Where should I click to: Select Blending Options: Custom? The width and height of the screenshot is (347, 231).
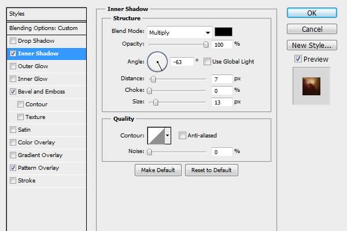coord(46,28)
